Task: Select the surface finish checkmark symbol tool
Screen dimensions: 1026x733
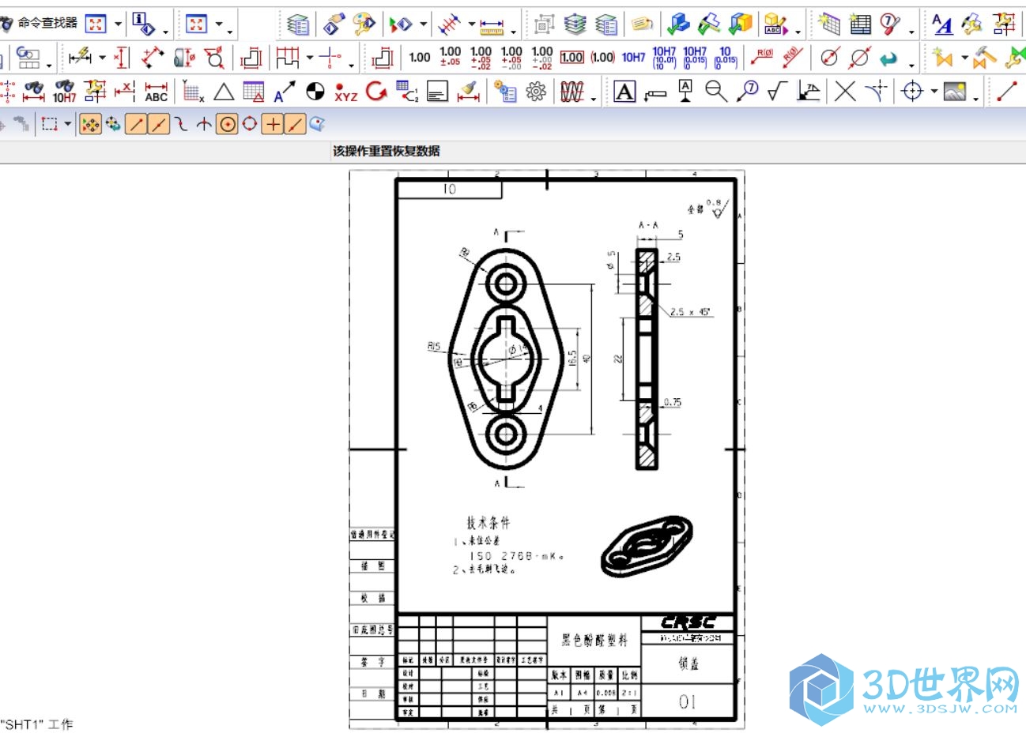Action: coord(777,92)
